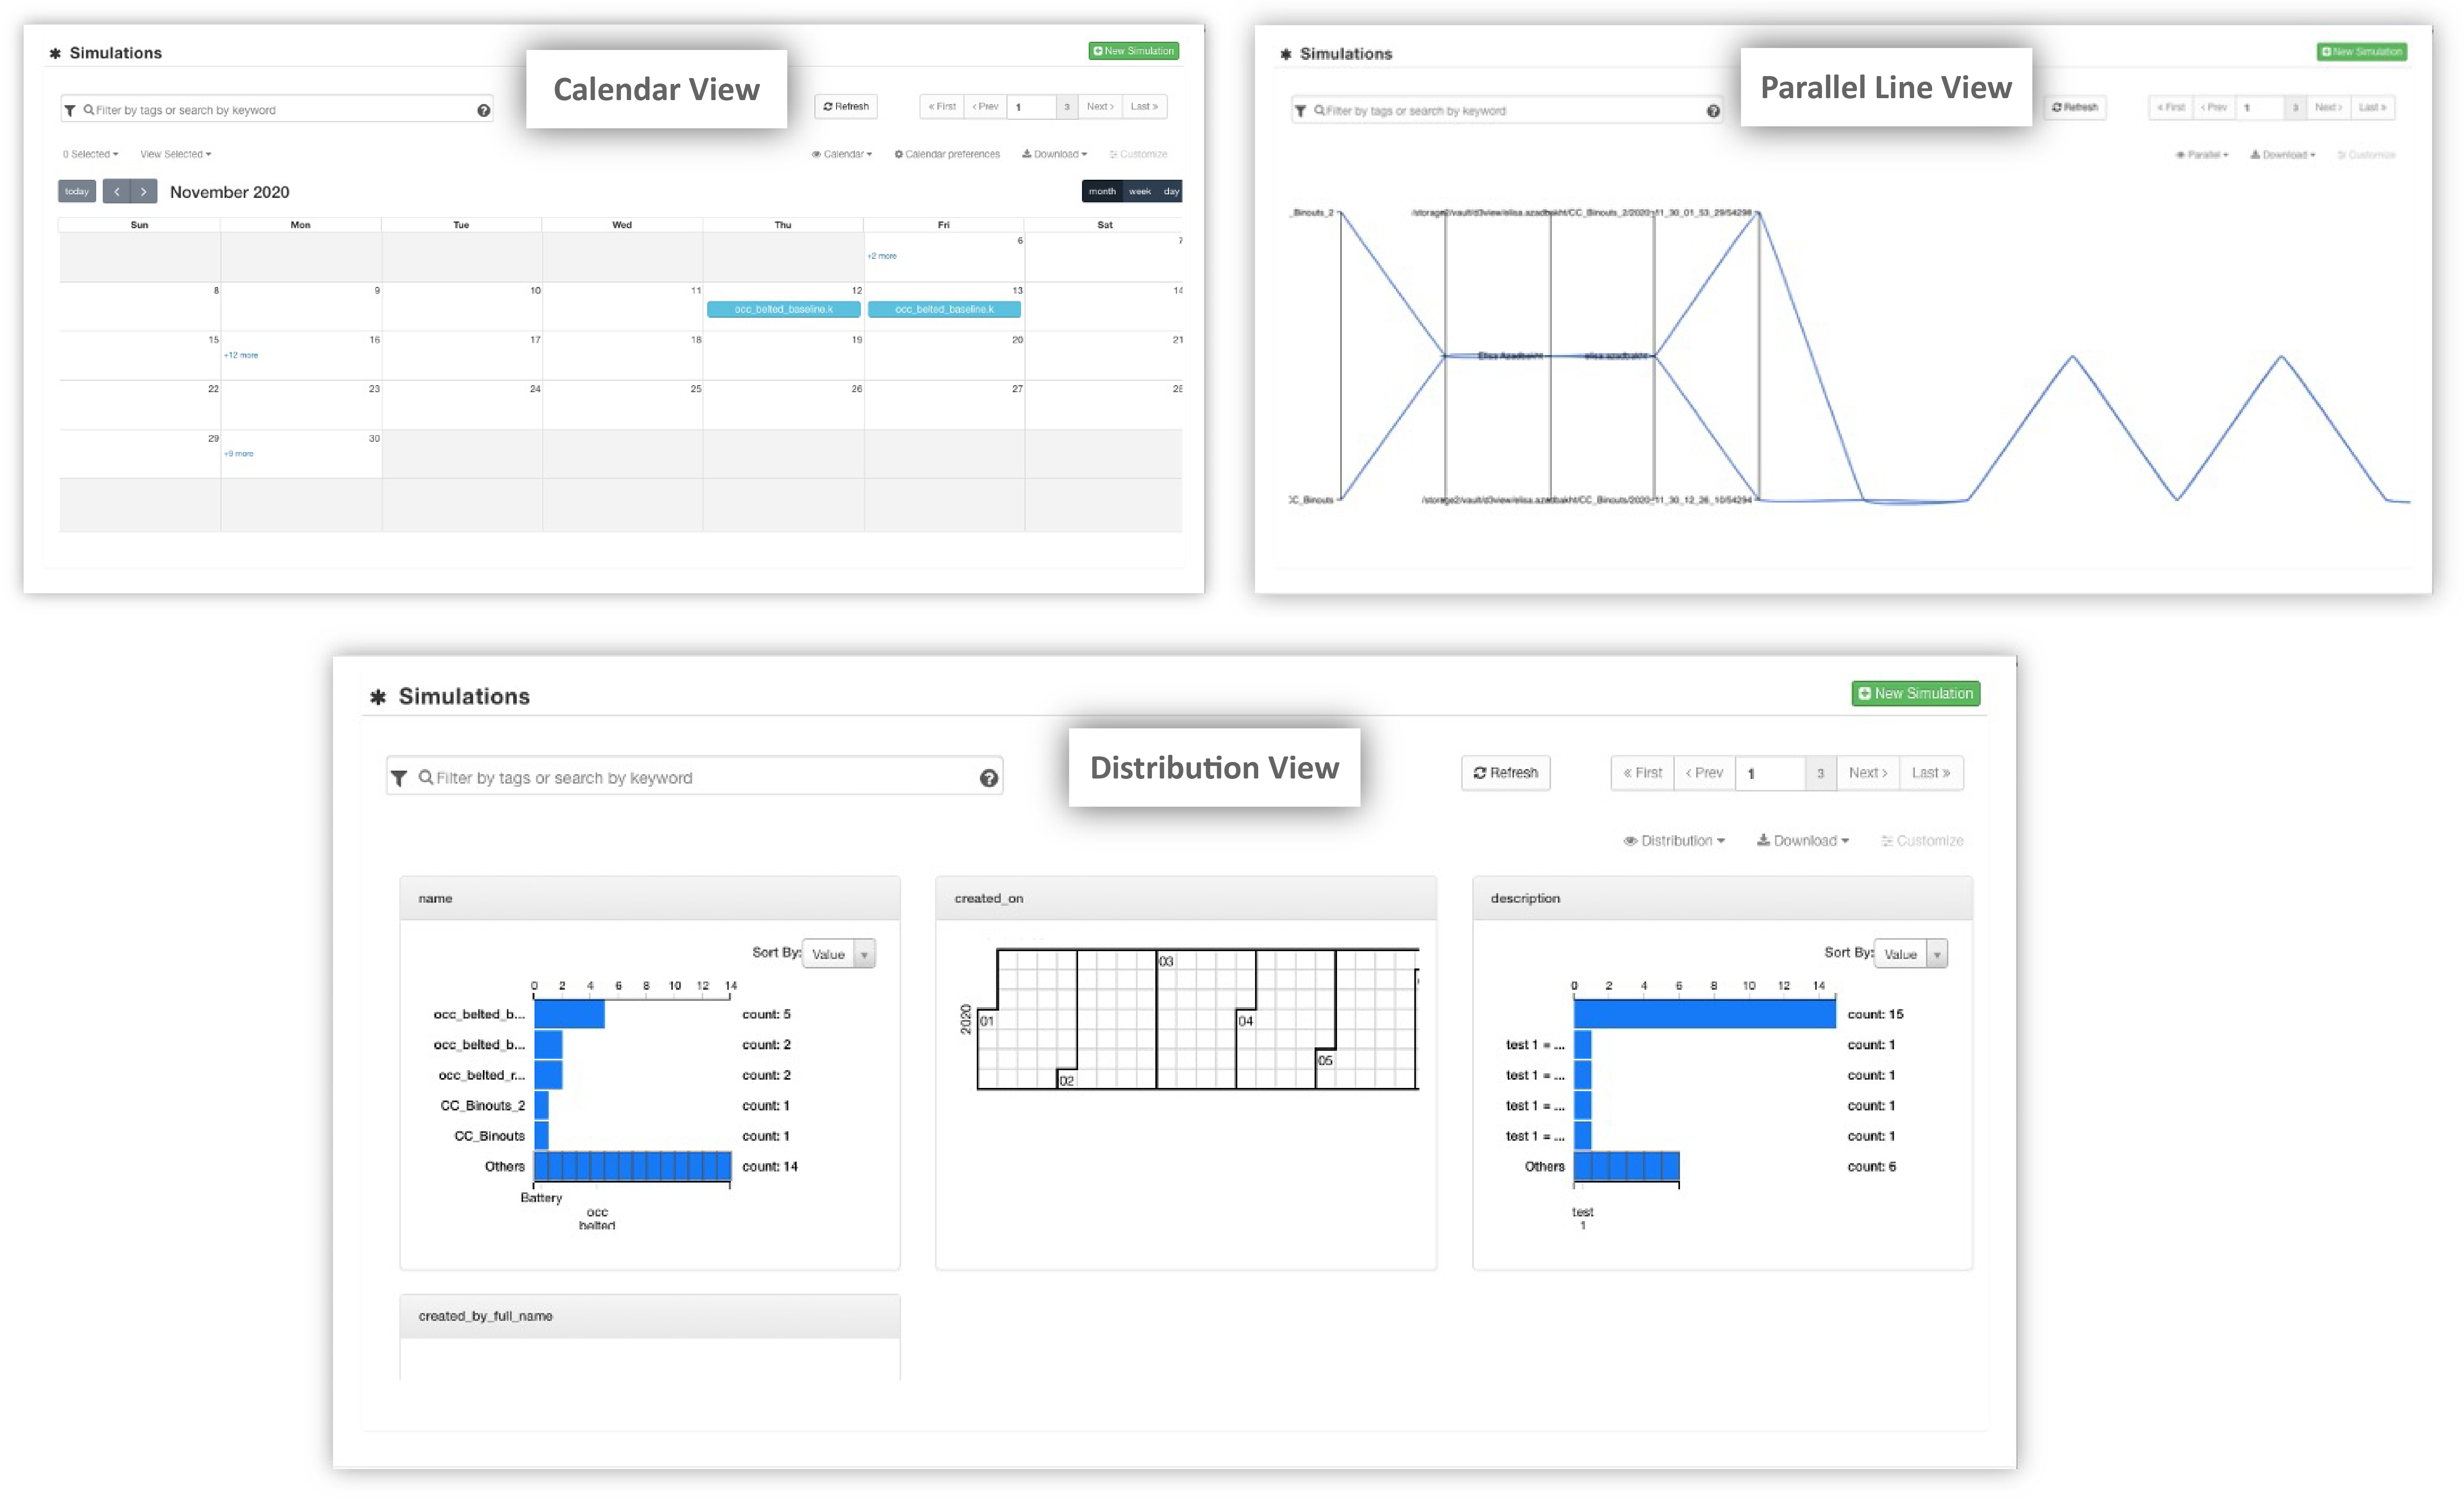Click page number field in Distribution View

pyautogui.click(x=1770, y=773)
